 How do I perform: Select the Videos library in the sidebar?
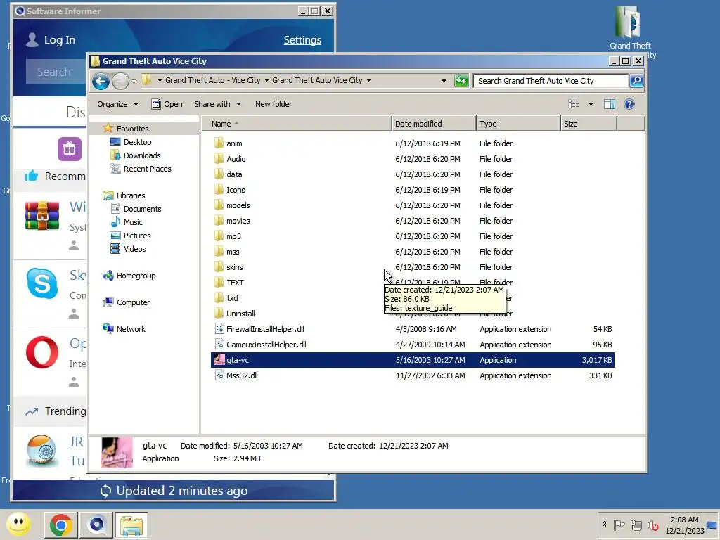point(134,248)
